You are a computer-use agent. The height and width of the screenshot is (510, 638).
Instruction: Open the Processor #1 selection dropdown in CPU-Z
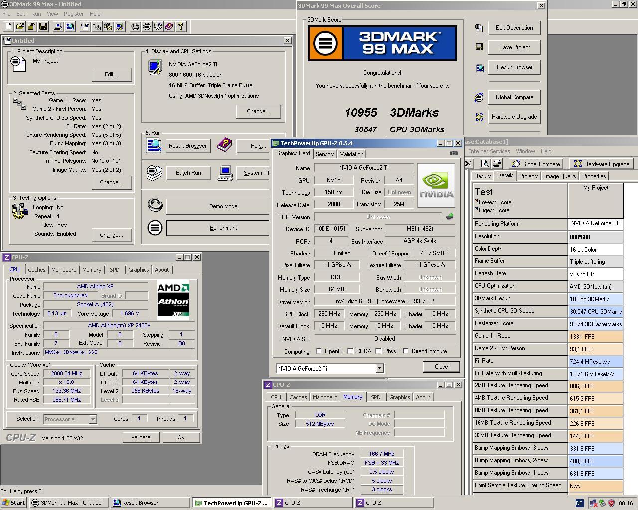point(93,419)
